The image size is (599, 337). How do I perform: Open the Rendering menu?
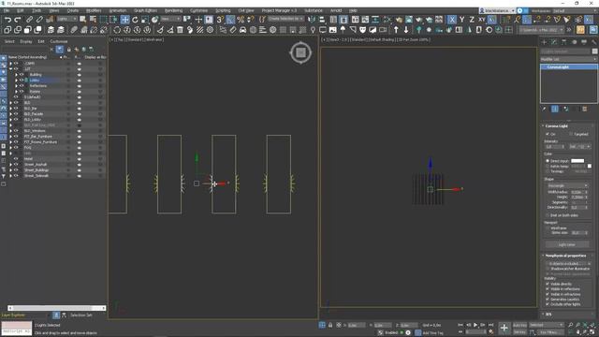coord(173,10)
